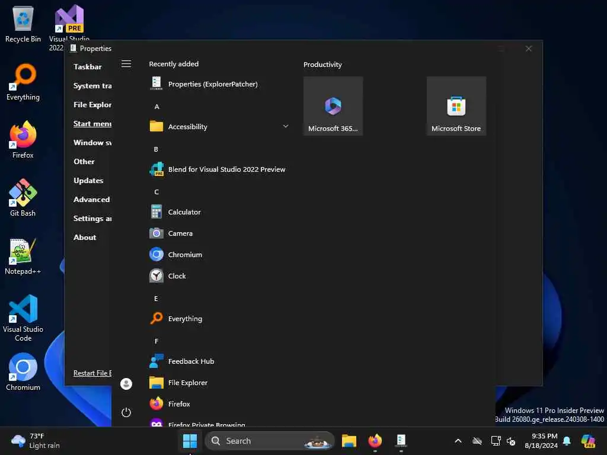Open the clock showing 9:35 PM
The image size is (607, 455).
click(541, 441)
